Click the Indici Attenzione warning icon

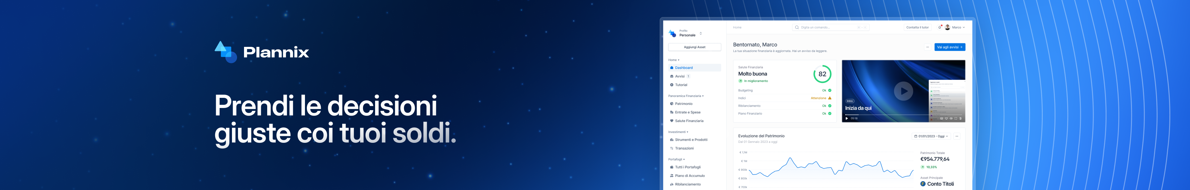point(830,98)
